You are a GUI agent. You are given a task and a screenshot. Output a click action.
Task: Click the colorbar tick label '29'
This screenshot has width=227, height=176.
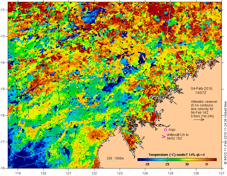[167, 164]
